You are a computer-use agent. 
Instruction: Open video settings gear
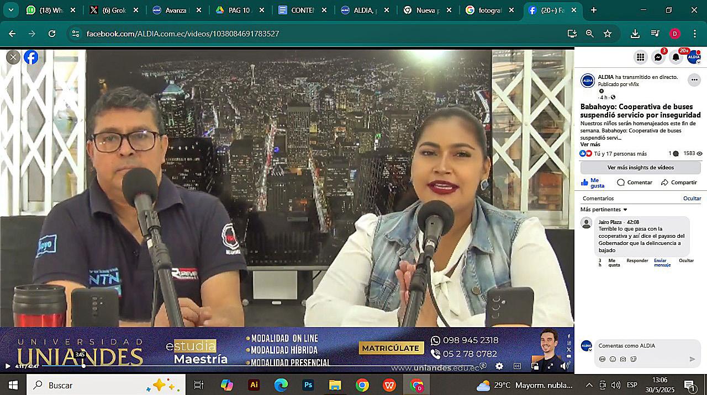click(499, 366)
